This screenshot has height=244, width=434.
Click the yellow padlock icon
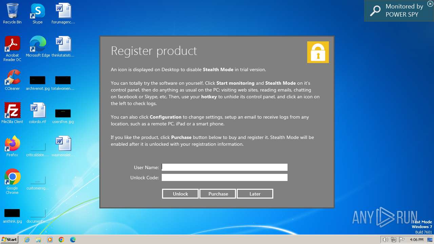pos(318,52)
